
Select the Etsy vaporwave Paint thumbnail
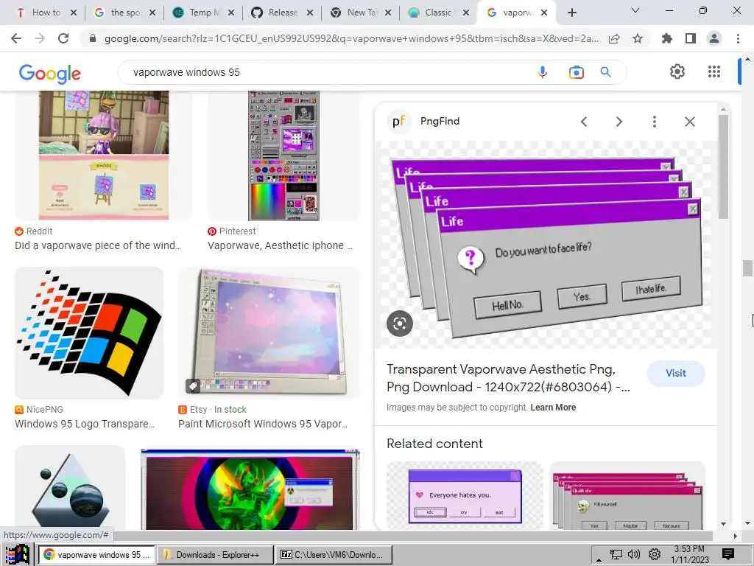pos(269,333)
